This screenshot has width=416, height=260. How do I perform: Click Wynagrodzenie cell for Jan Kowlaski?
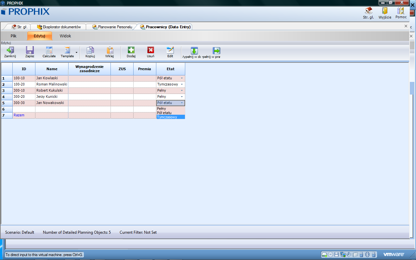coord(89,78)
